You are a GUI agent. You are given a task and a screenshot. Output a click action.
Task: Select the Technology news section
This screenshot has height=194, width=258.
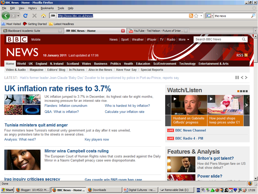click(187, 64)
